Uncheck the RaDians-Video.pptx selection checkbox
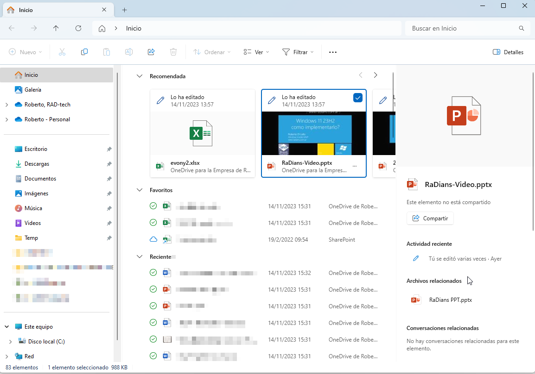535x374 pixels. pyautogui.click(x=357, y=98)
